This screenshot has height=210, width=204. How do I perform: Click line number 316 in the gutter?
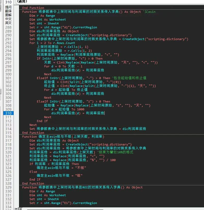pos(8,137)
